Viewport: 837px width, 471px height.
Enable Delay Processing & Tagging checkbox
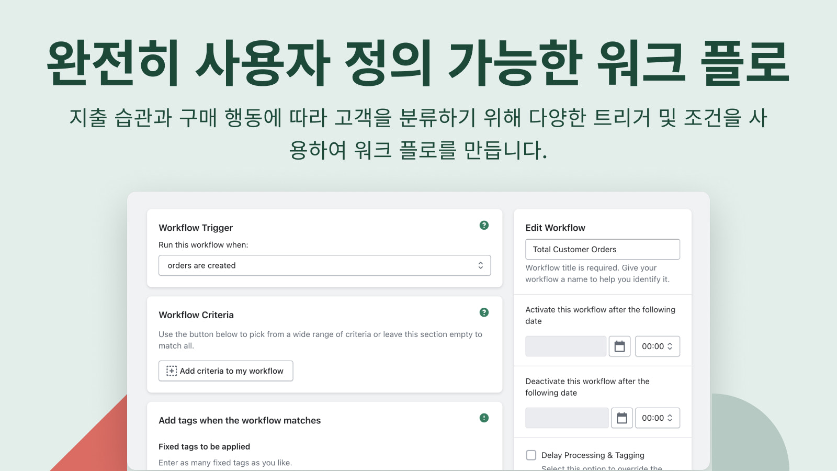click(x=531, y=455)
